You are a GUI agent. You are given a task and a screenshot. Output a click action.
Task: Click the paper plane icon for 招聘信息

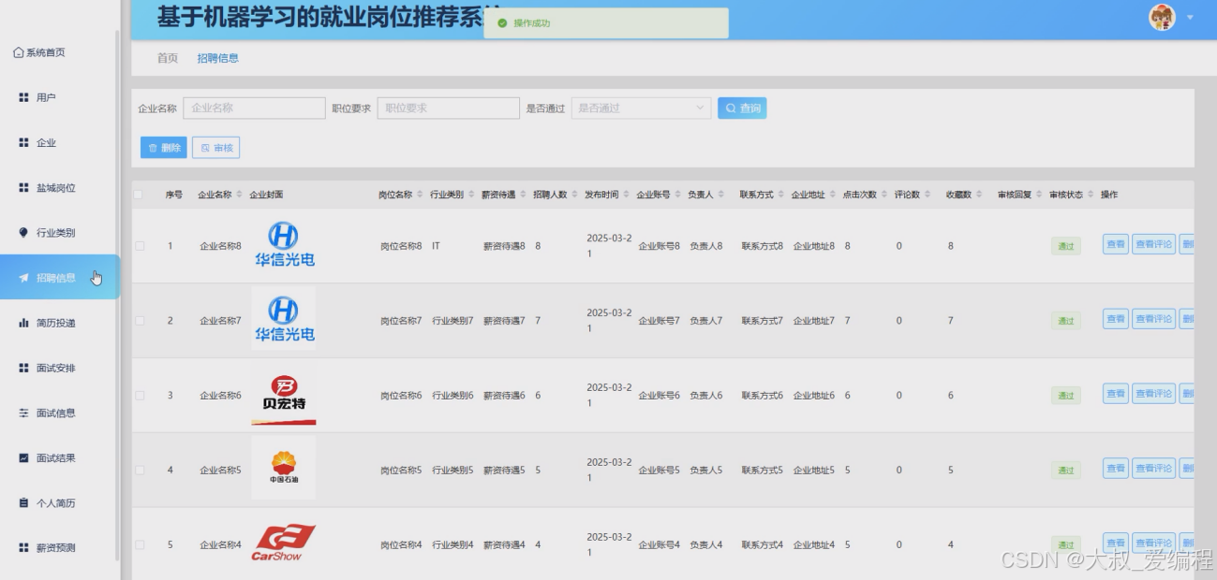23,278
